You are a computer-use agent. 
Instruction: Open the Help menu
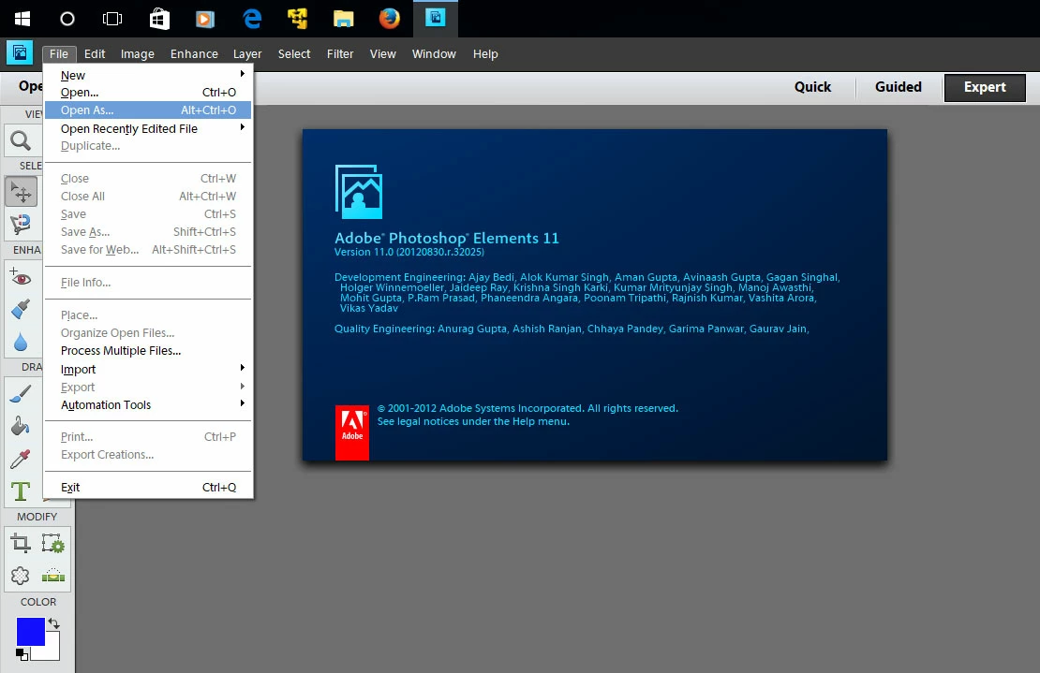484,53
